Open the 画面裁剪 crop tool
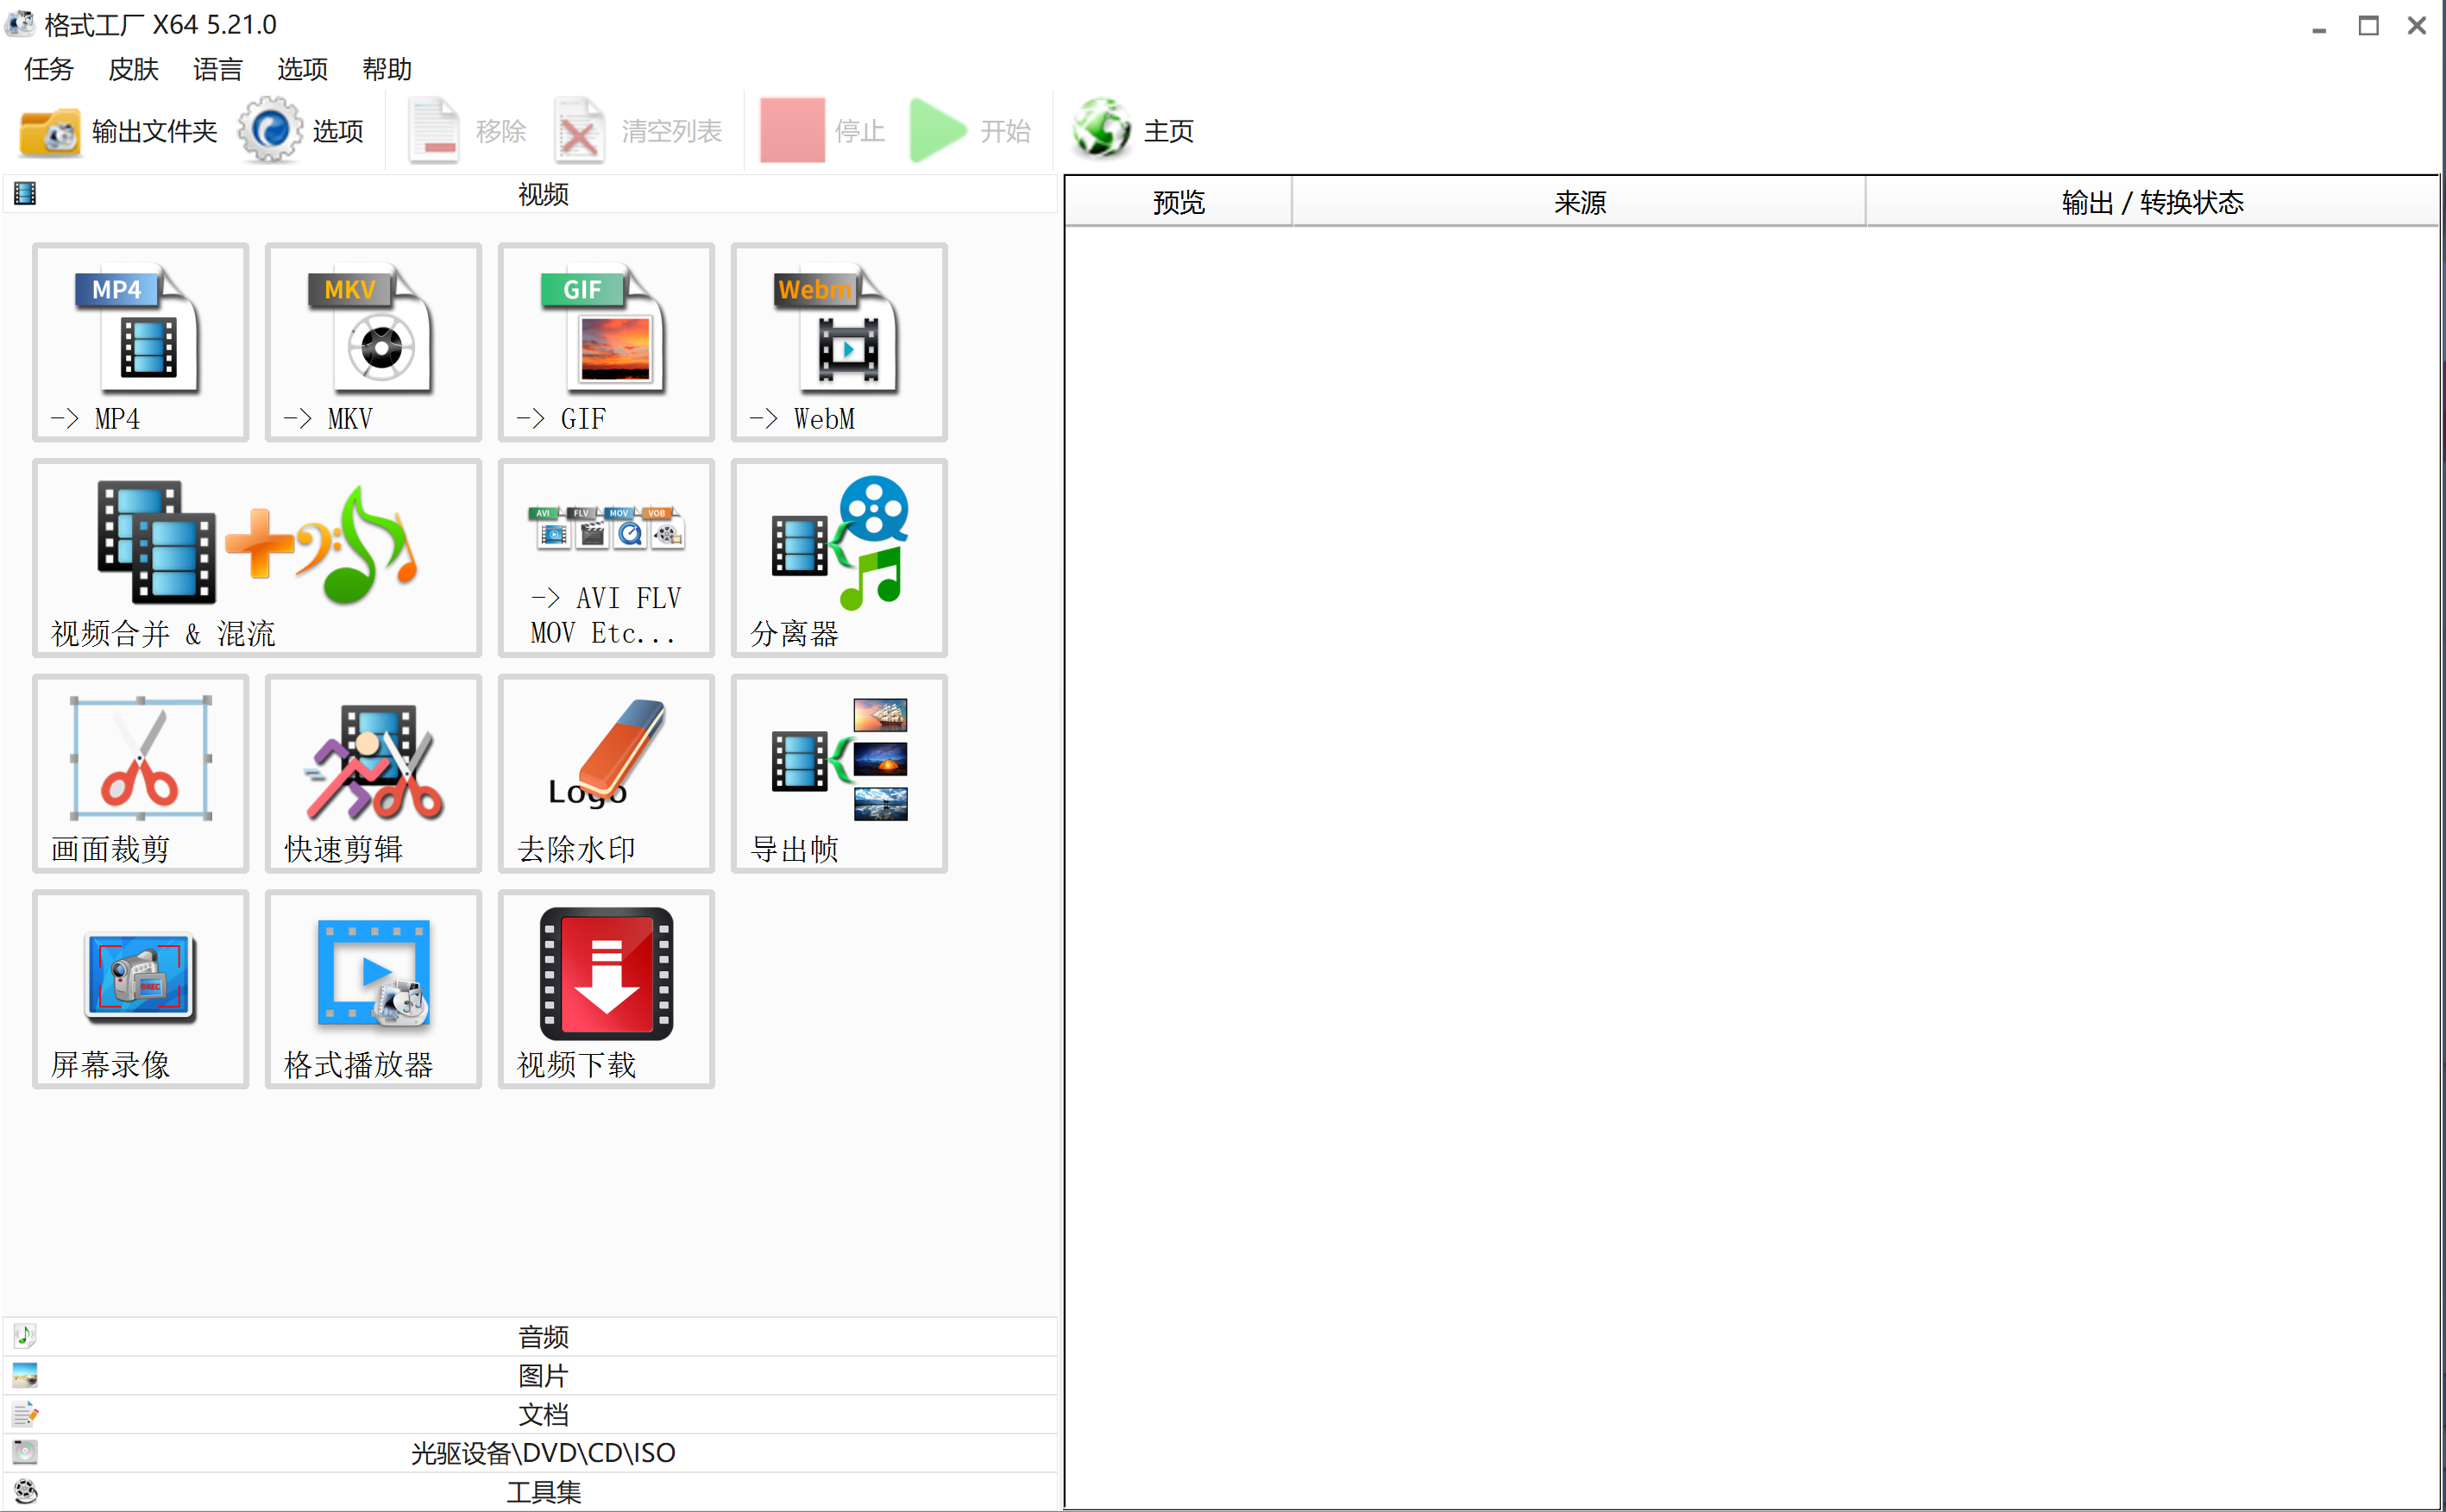 point(140,773)
